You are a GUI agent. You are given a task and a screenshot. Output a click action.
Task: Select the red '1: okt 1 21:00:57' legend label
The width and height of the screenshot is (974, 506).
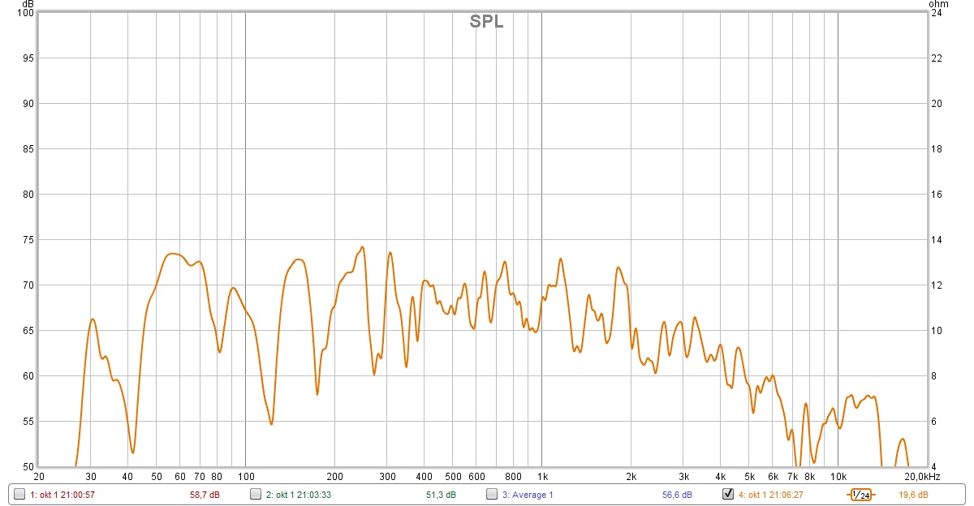coord(62,495)
